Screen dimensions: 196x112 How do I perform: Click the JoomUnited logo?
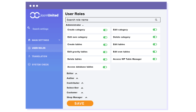point(44,15)
